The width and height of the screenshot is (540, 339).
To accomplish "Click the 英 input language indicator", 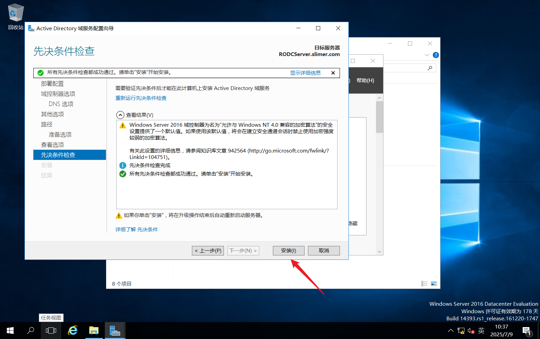I will click(481, 331).
